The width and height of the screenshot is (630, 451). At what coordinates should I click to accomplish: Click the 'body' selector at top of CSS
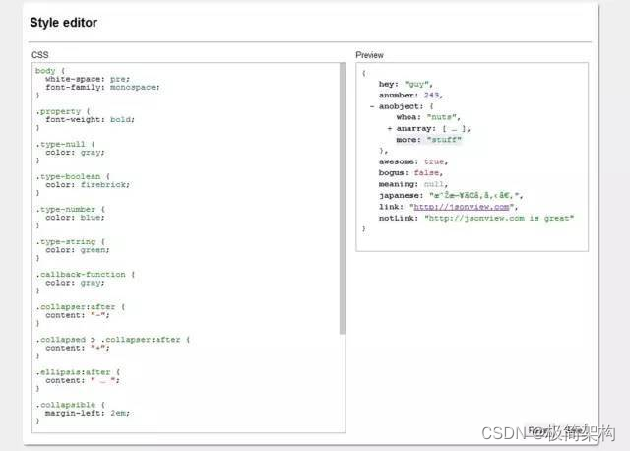pos(45,71)
